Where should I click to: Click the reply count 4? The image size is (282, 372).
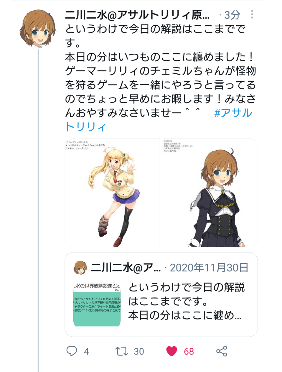coord(86,351)
